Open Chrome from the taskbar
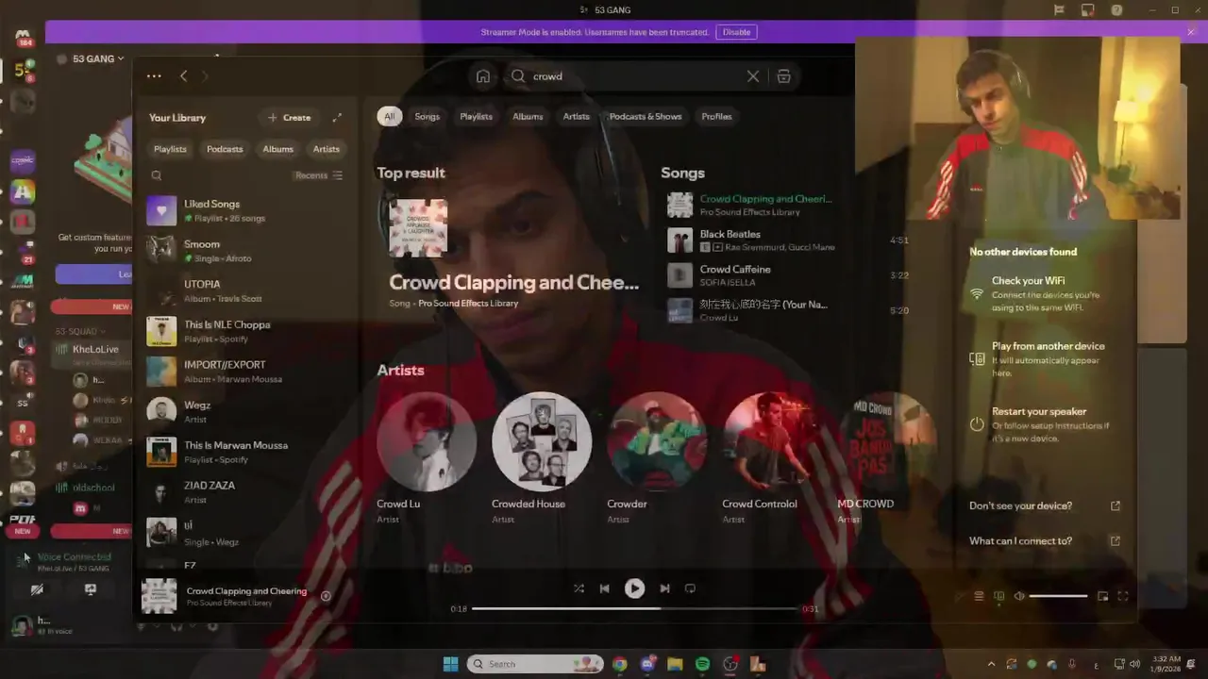1208x679 pixels. 619,664
